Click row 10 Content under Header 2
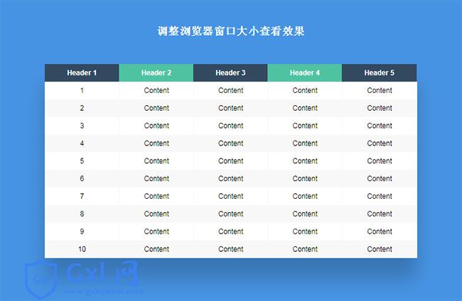Screen dimensions: 462x301 (x=156, y=249)
